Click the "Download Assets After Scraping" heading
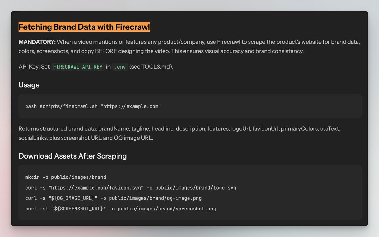The image size is (379, 237). (73, 156)
